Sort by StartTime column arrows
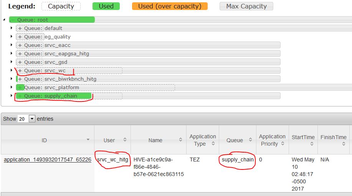 point(312,144)
